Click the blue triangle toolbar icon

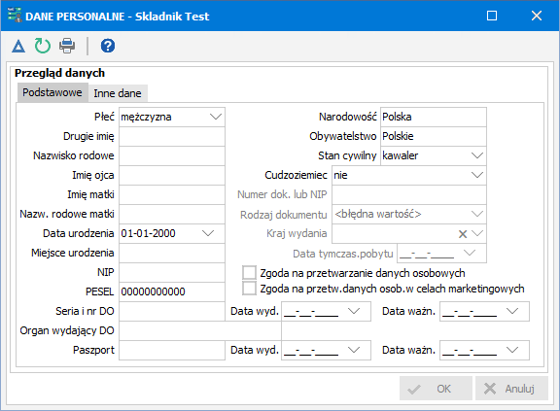18,46
